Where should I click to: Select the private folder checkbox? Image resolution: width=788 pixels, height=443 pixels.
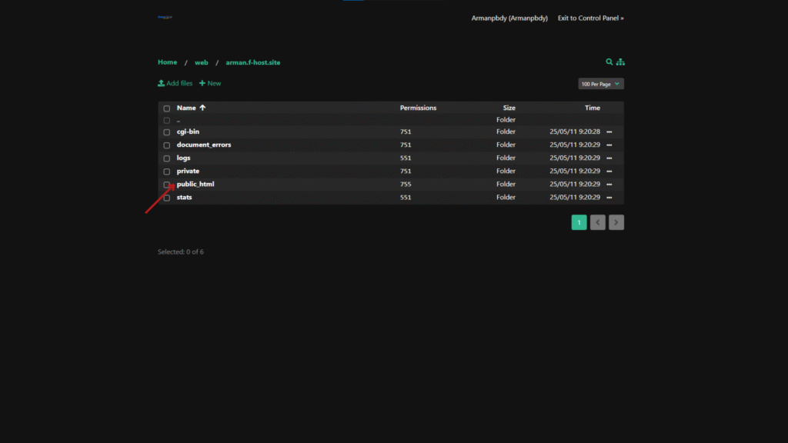(x=166, y=172)
